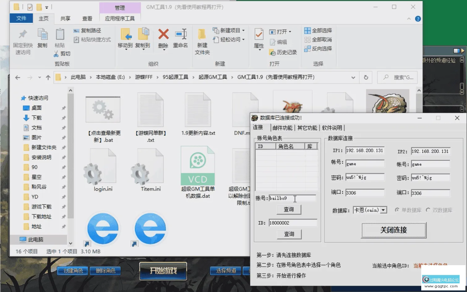Click the 关闭连接 button
This screenshot has height=292, width=467.
(393, 230)
